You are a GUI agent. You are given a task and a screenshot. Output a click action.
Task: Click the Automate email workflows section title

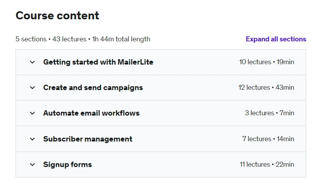tap(91, 113)
